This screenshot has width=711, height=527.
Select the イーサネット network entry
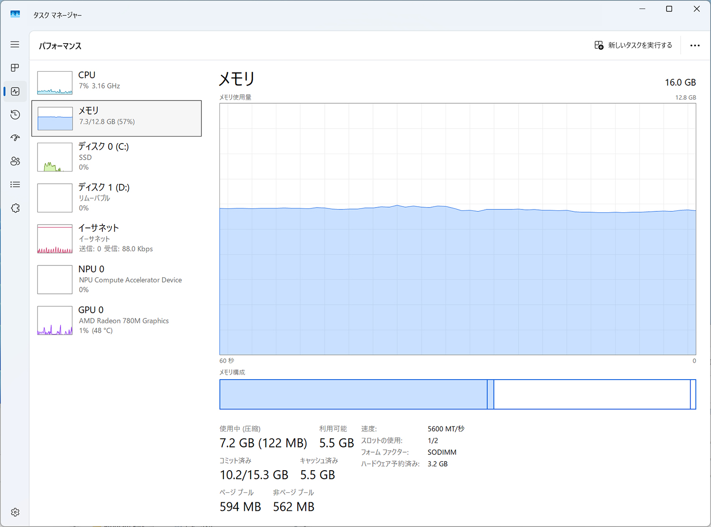click(116, 238)
